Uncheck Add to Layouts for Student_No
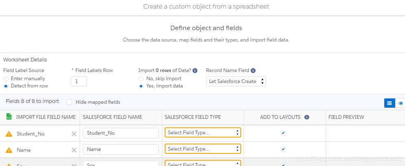Screen dimensions: 405x166 click(x=283, y=133)
